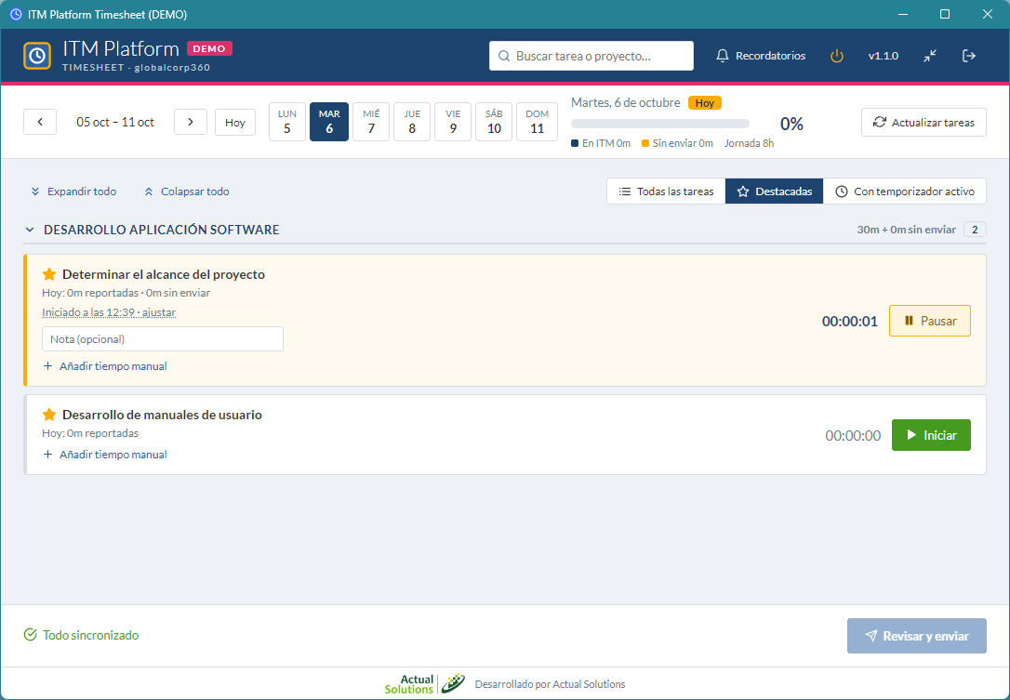Click Sin enviar 0m legend

pos(678,143)
